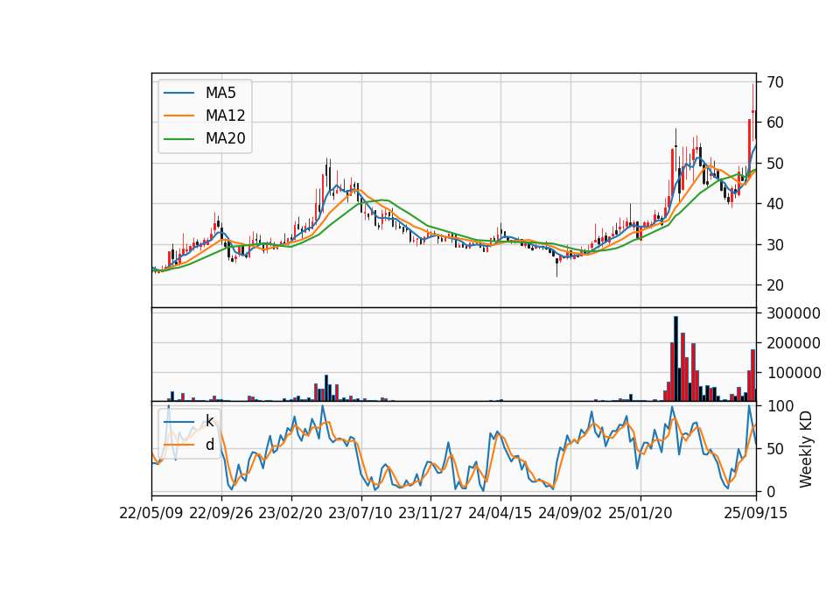Viewport: 840px width, 604px height.
Task: Click the 20 price axis tick label
Action: tap(775, 285)
